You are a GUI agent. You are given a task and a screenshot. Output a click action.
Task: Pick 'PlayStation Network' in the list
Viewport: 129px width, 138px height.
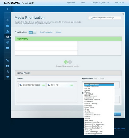click(x=99, y=100)
